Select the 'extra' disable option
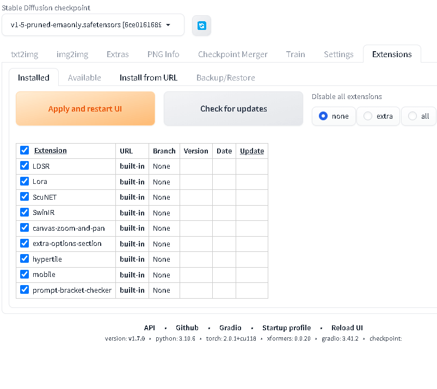 point(378,116)
